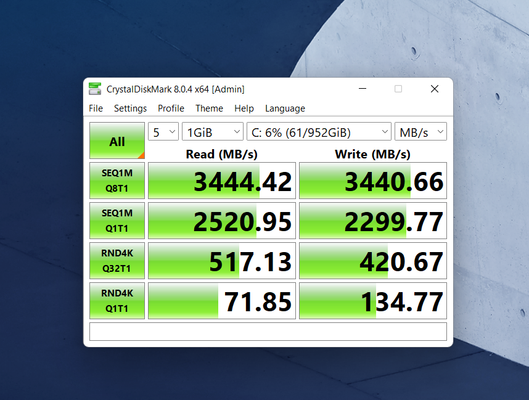This screenshot has height=400, width=529.
Task: Start all benchmarks with the All button
Action: click(117, 141)
